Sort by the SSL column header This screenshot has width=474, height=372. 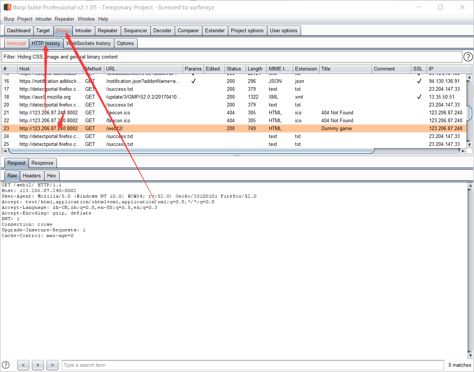point(419,69)
